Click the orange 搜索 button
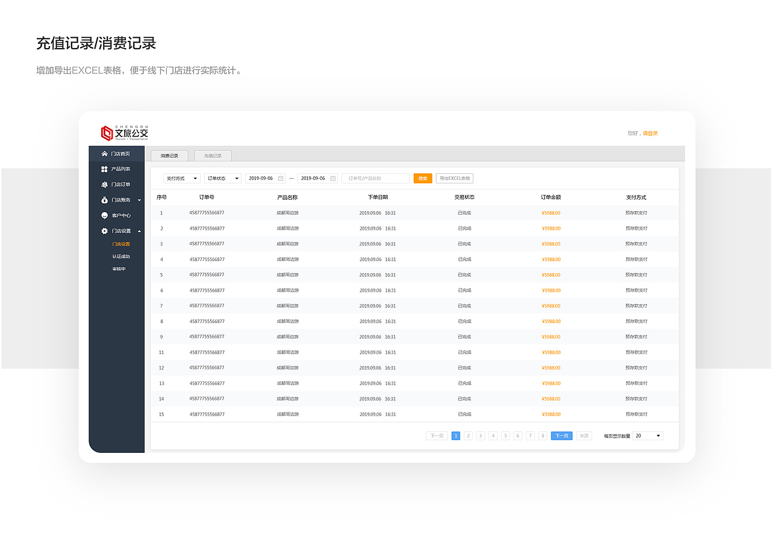This screenshot has height=537, width=771. 423,179
